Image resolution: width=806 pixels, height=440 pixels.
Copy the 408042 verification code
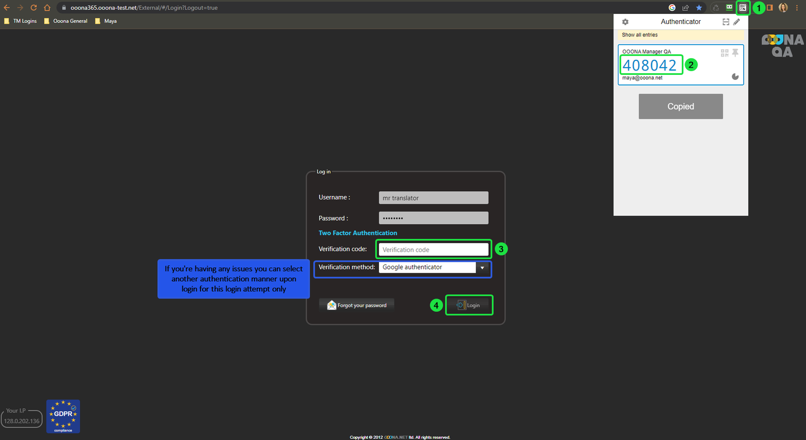pos(650,65)
